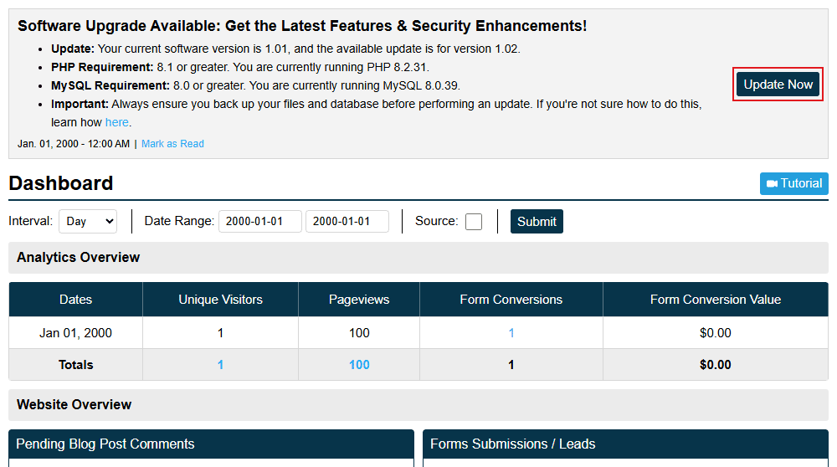Open the total unique visitors link
The width and height of the screenshot is (837, 467).
click(x=220, y=365)
